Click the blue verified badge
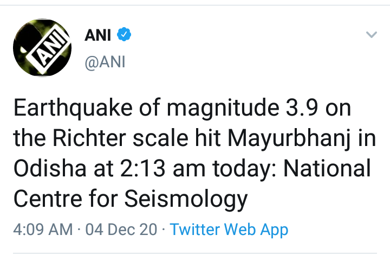The width and height of the screenshot is (390, 254). pyautogui.click(x=124, y=36)
